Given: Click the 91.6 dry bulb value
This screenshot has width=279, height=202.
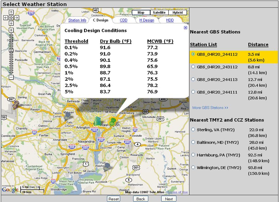Looking at the screenshot, I should point(105,48).
